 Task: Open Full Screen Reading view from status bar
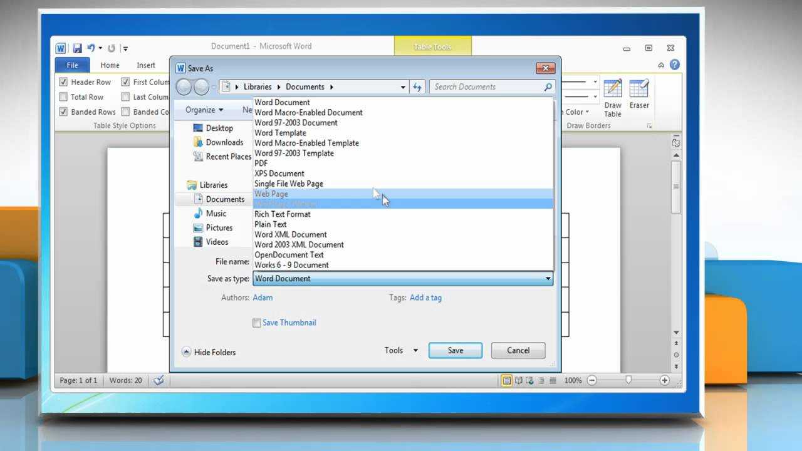pos(518,380)
